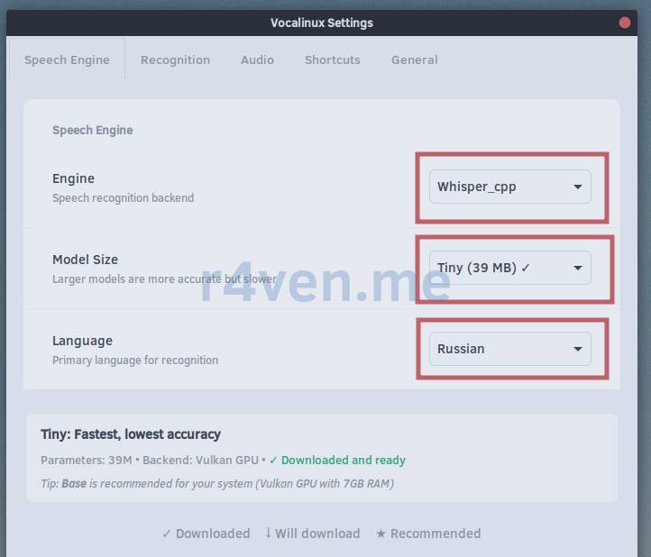Click 'Primary language for recognition' description
Screen dimensions: 651x557
[135, 360]
